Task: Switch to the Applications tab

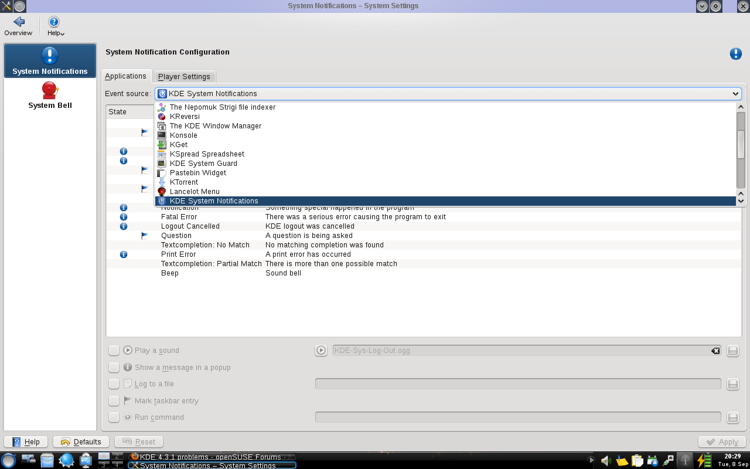Action: click(x=126, y=76)
